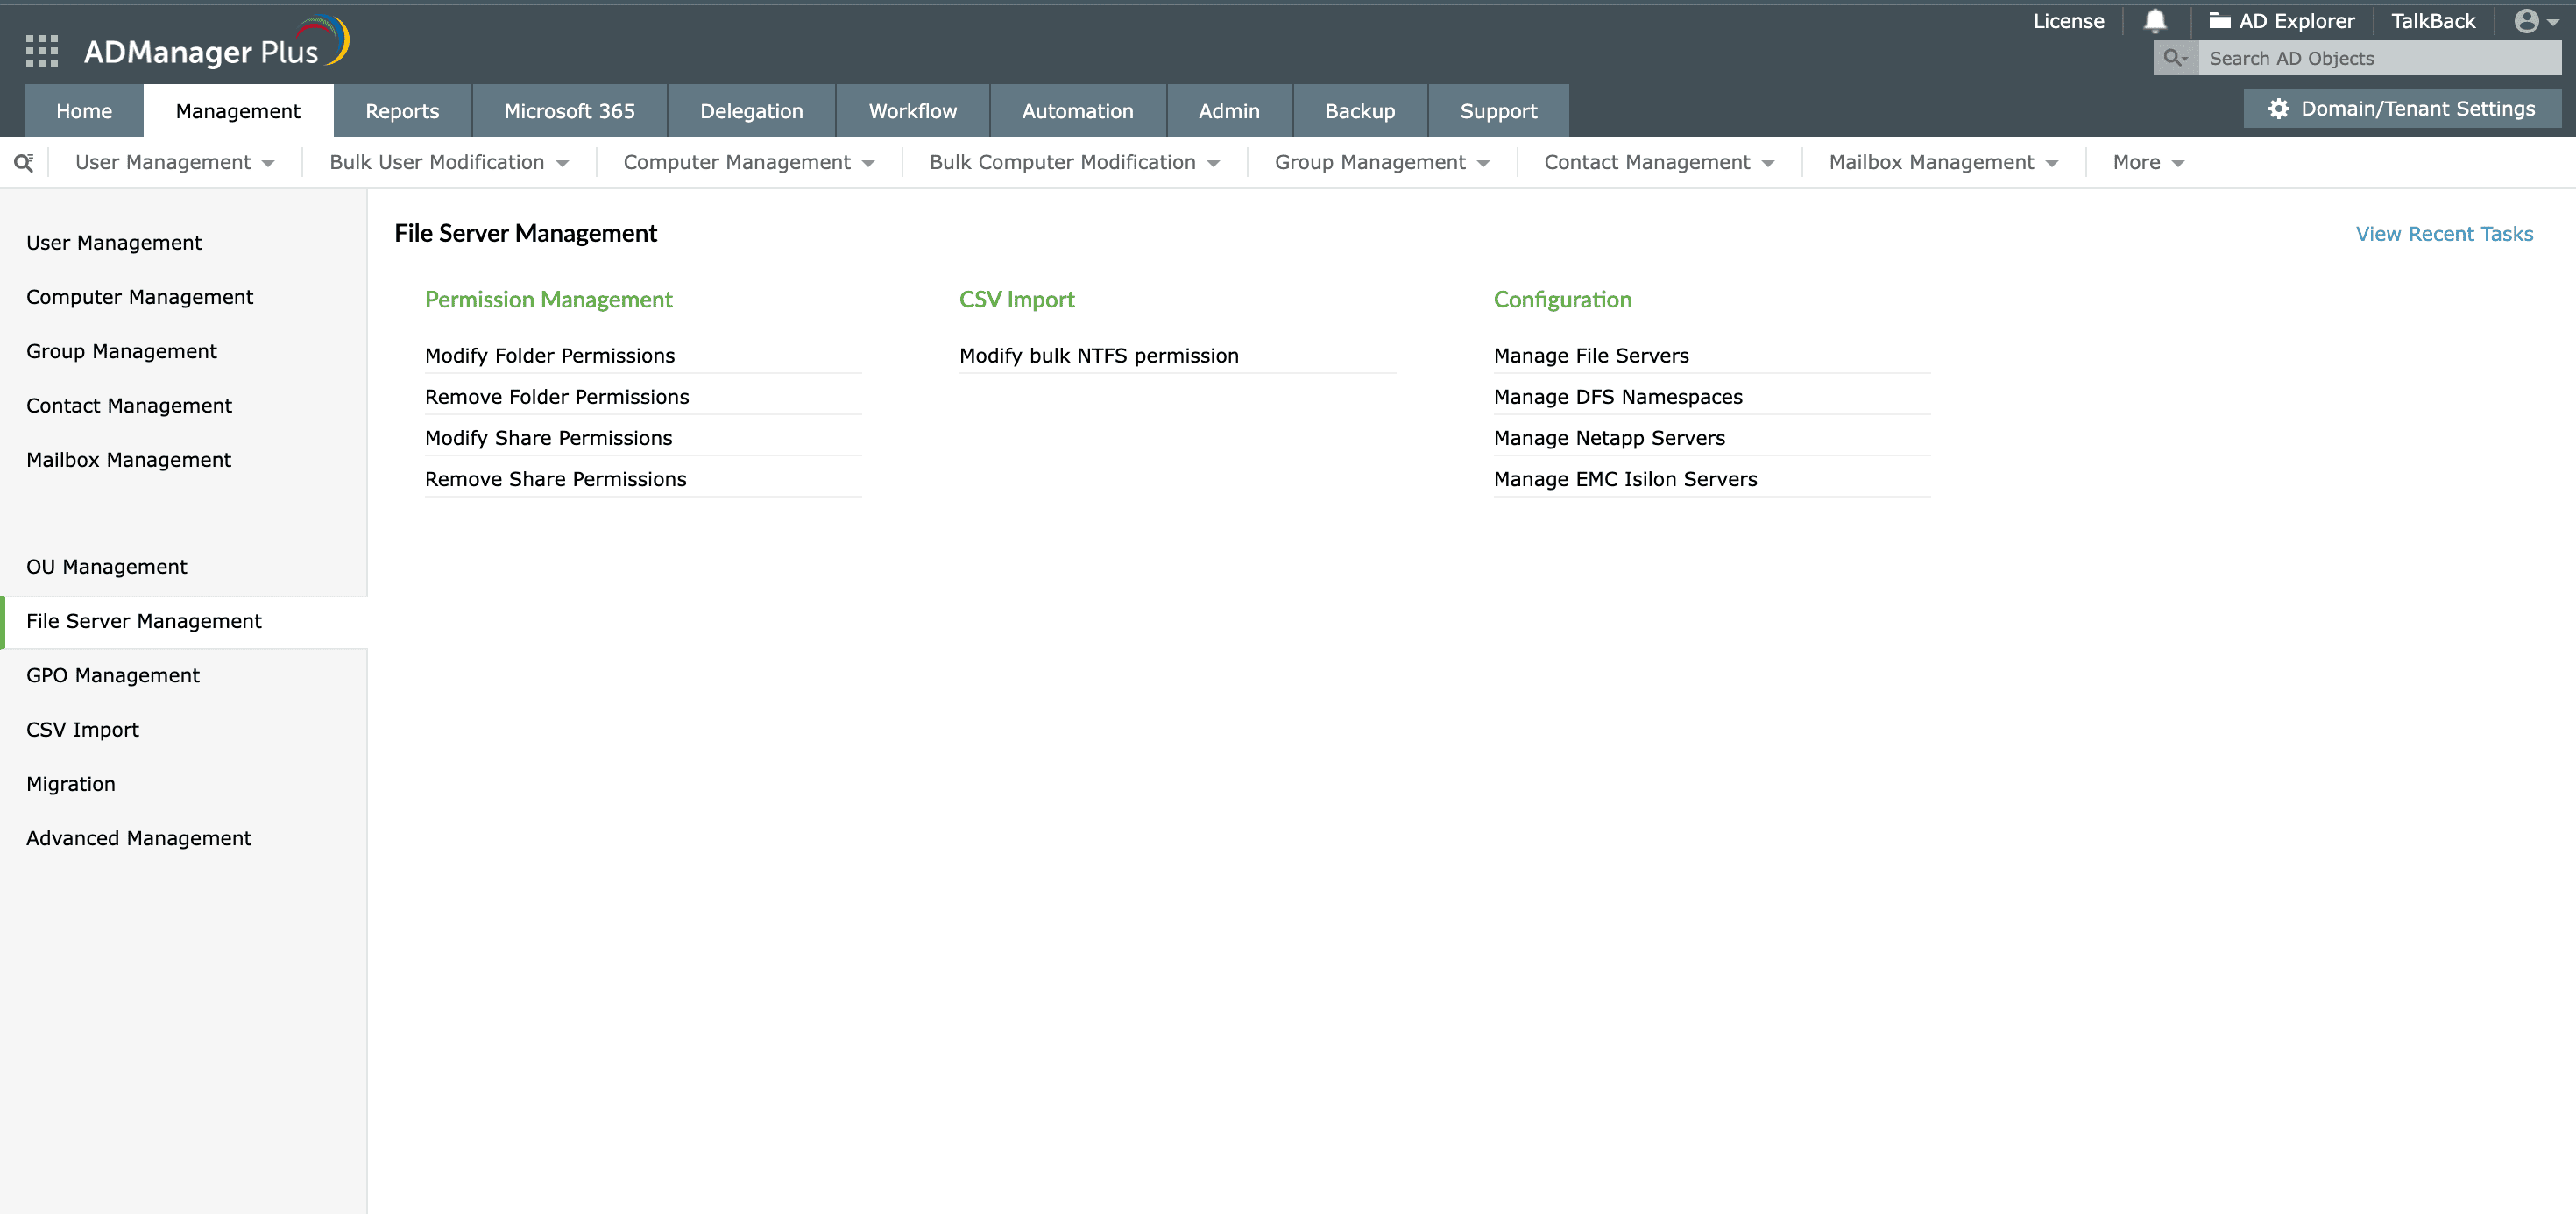Click the notifications bell icon
The height and width of the screenshot is (1214, 2576).
pyautogui.click(x=2155, y=21)
